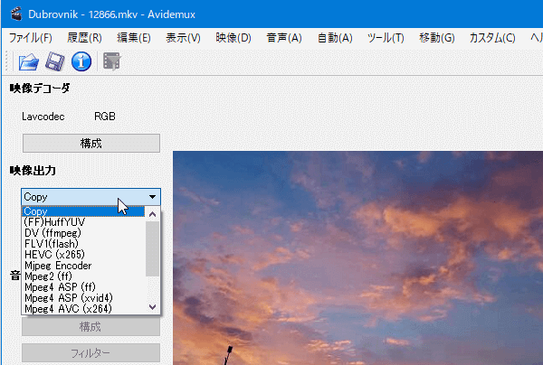Click the フィルター button
543x365 pixels.
pos(90,353)
